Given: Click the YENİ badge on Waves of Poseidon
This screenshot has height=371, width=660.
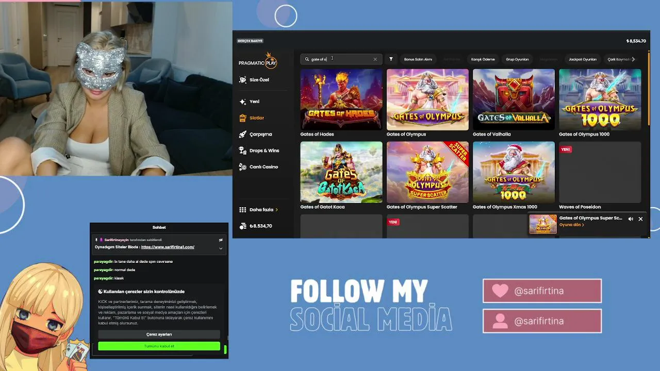Looking at the screenshot, I should click(566, 149).
